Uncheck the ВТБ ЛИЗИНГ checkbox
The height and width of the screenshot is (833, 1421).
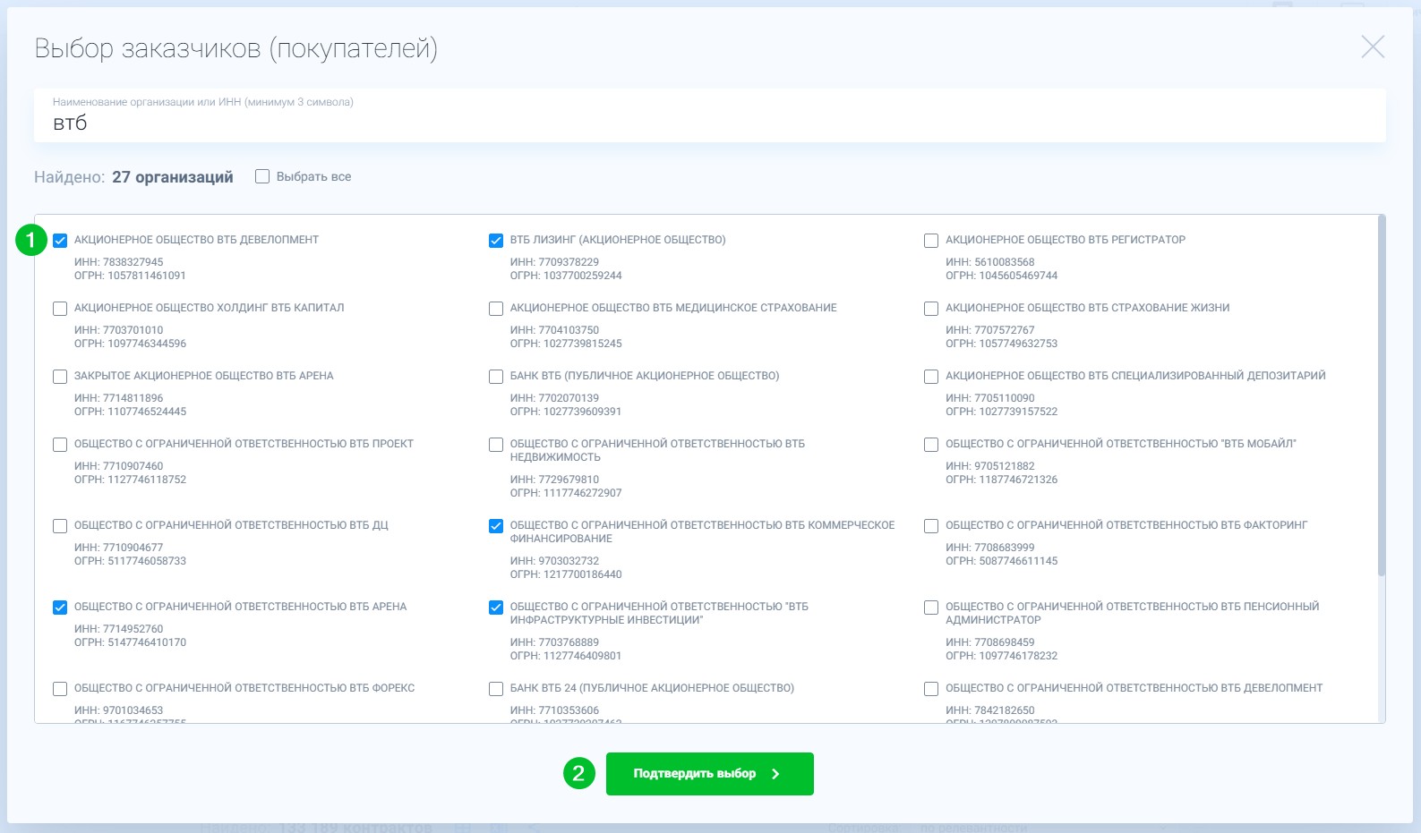(x=496, y=241)
